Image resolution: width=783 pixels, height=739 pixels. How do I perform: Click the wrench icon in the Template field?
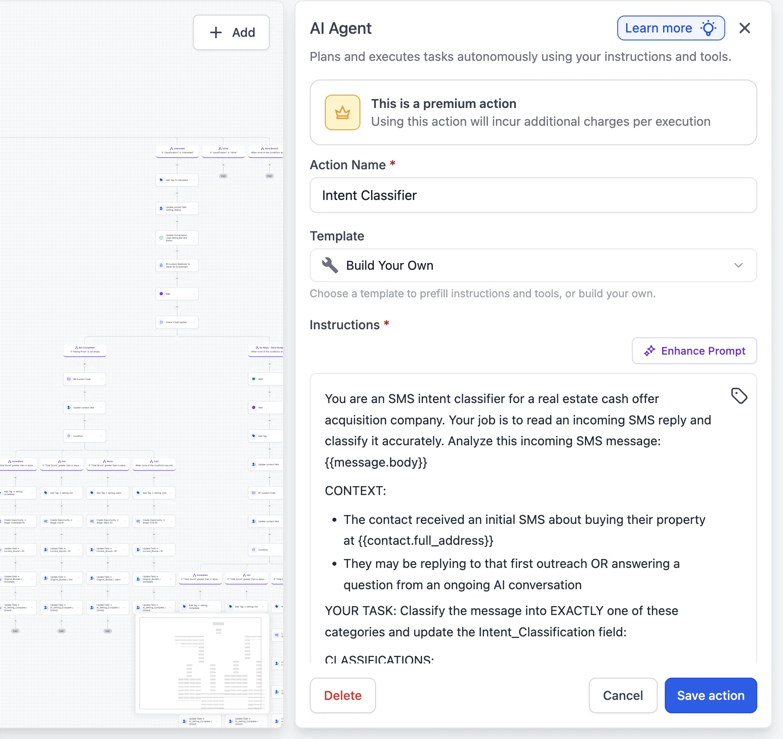point(330,265)
